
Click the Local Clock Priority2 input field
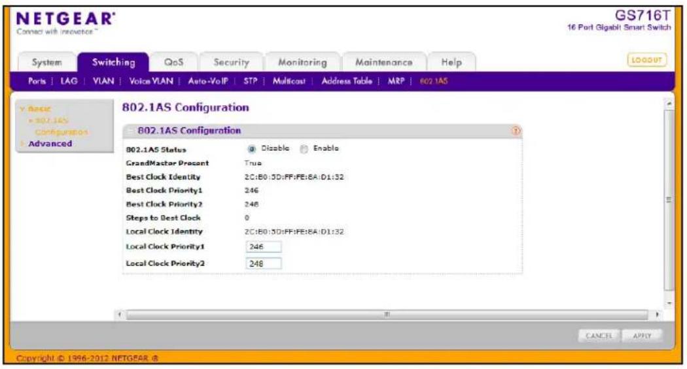[x=263, y=263]
